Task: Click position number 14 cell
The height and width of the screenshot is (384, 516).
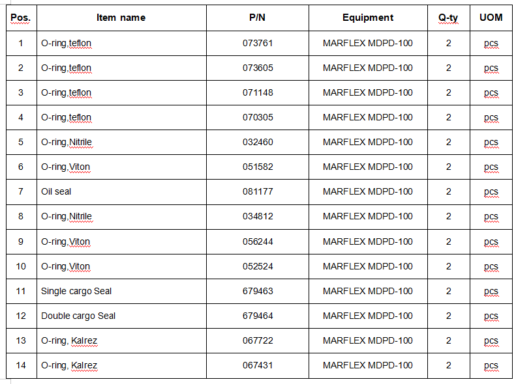Action: 21,365
